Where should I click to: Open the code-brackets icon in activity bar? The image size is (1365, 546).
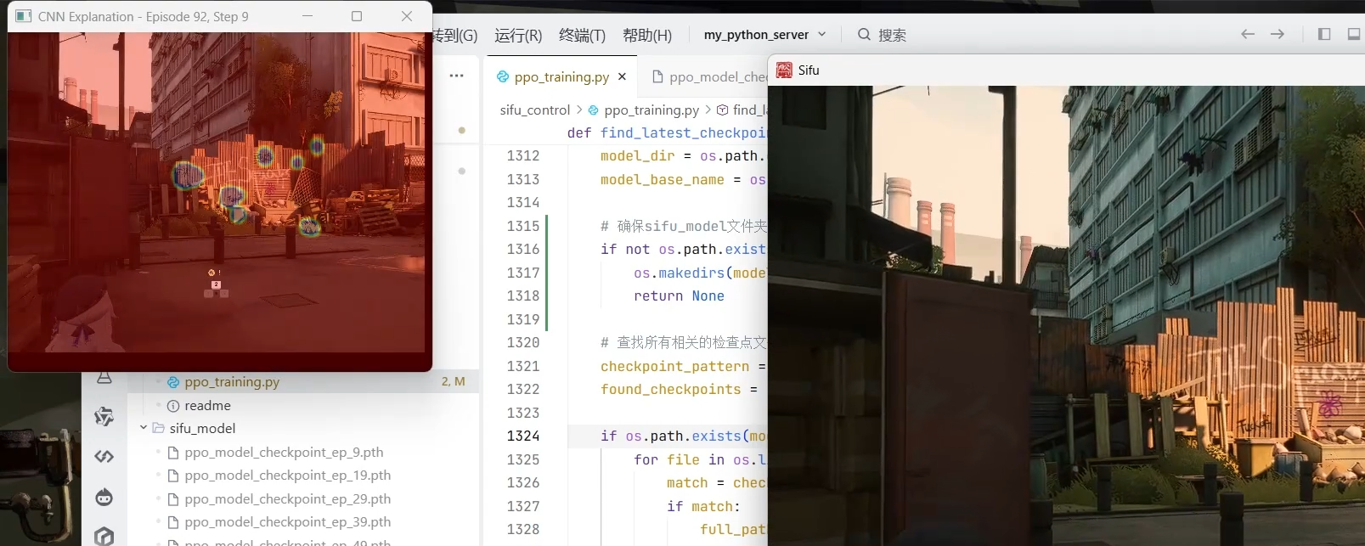(104, 457)
